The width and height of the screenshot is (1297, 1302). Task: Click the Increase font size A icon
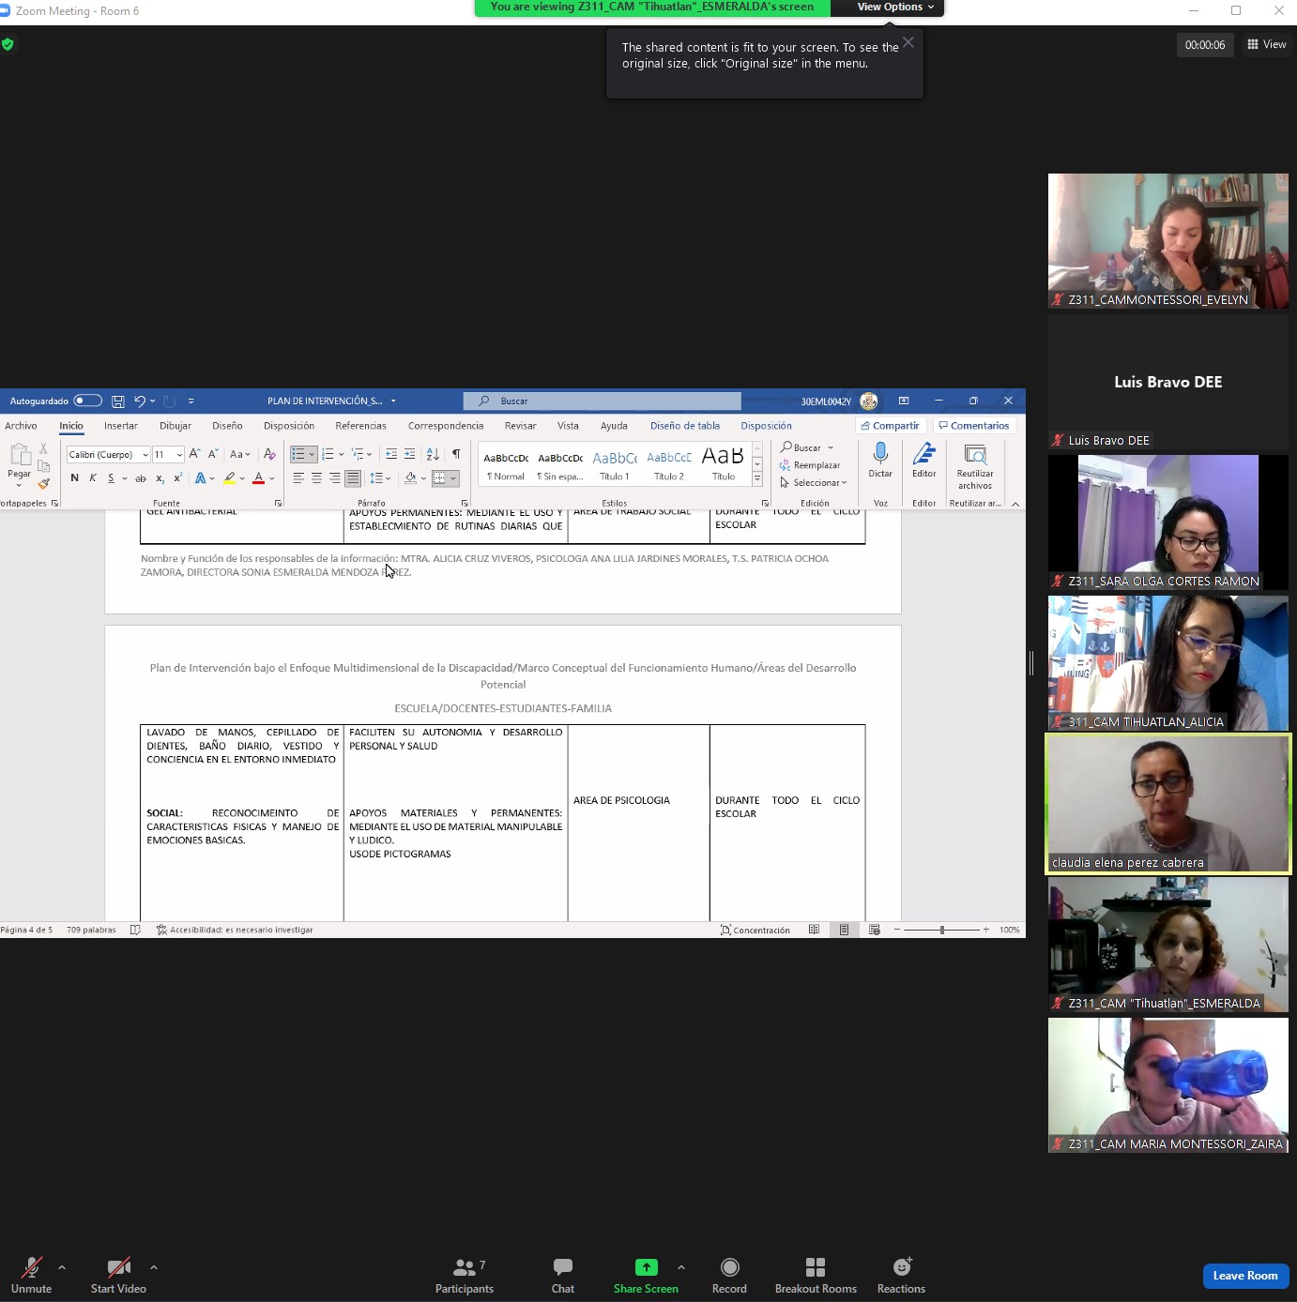coord(194,454)
